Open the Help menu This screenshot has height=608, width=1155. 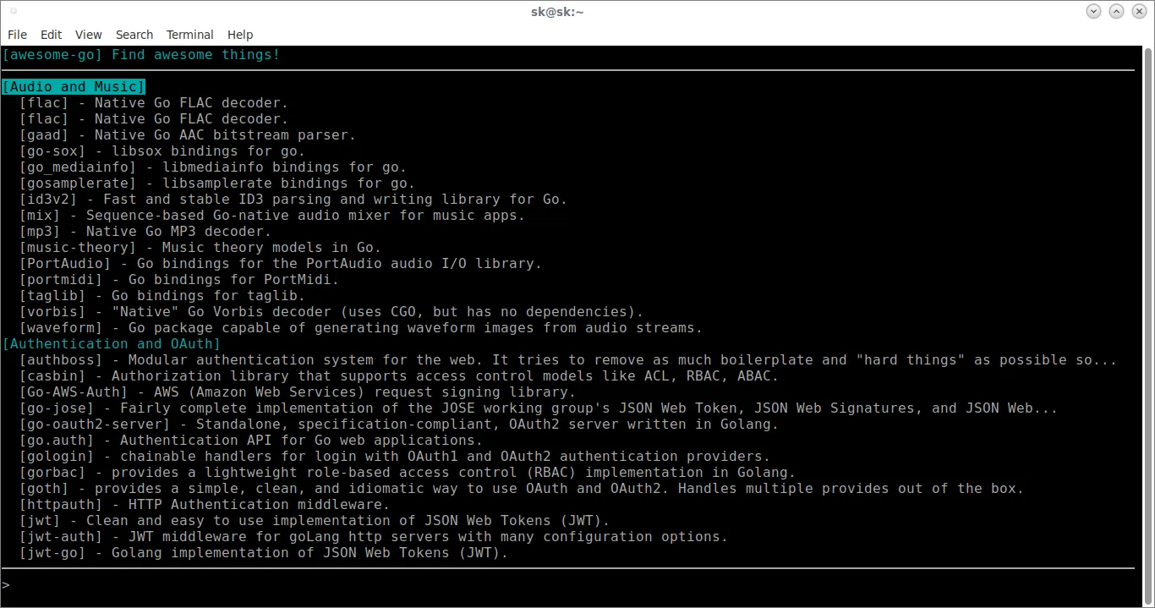click(240, 35)
